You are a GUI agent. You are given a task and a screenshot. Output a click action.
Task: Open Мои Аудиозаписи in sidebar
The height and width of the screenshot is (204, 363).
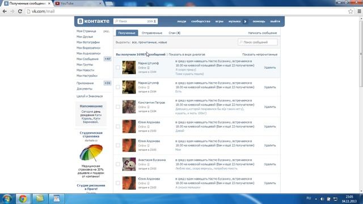(88, 53)
